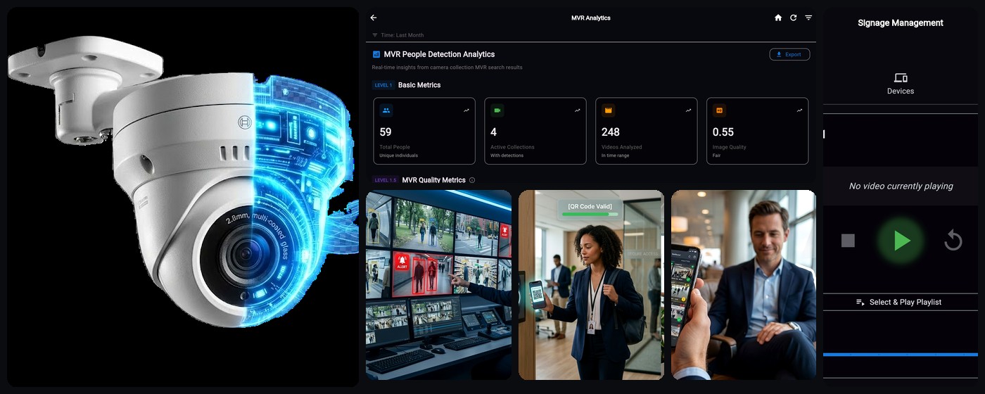Open the filter list icon

pyautogui.click(x=808, y=18)
